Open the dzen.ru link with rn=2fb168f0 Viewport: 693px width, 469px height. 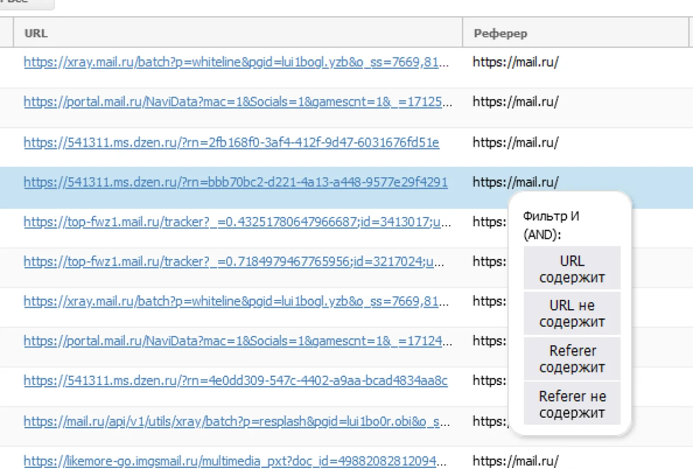(x=232, y=142)
